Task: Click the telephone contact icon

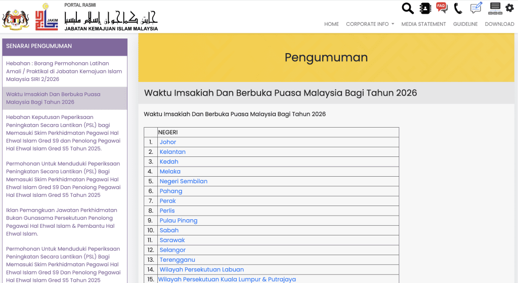Action: [x=458, y=8]
